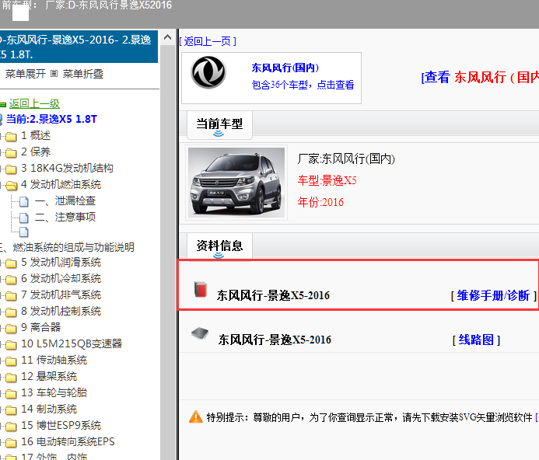Collapse 4 发动机燃油系统 node
The height and width of the screenshot is (460, 539).
pos(61,184)
